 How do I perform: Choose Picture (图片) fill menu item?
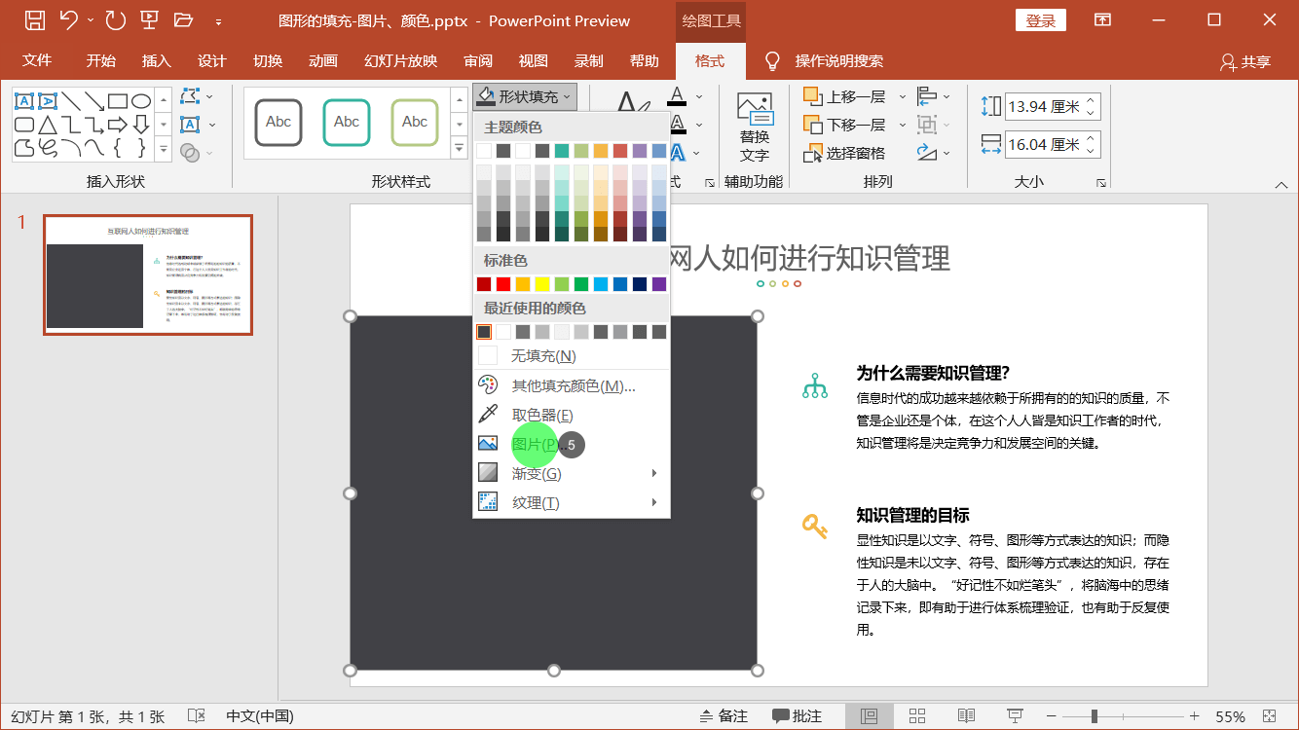click(572, 444)
